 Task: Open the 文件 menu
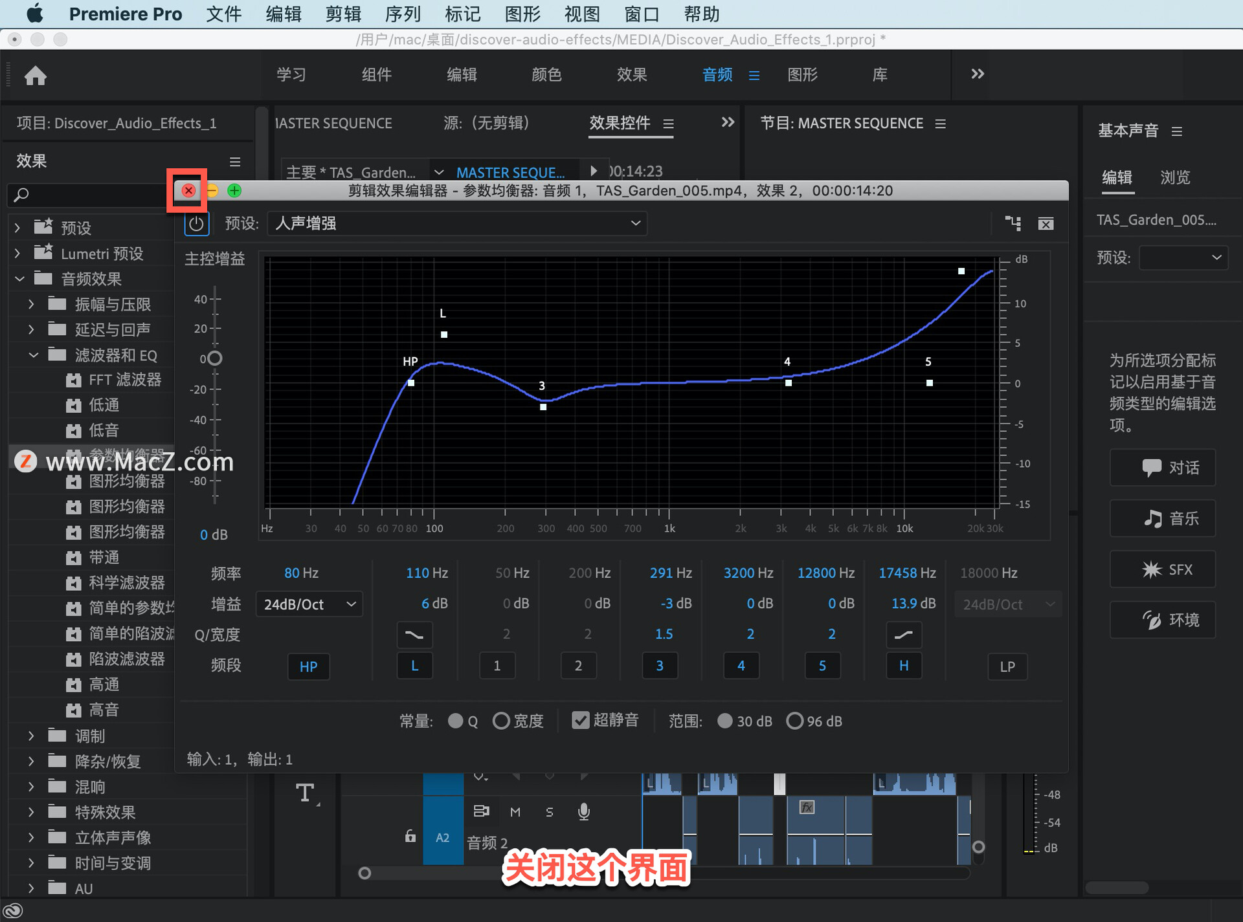pos(223,14)
